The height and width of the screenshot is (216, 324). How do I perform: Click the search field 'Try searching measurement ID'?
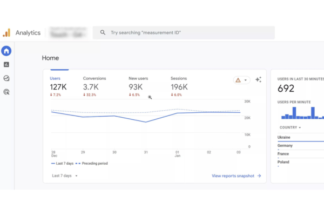[184, 32]
